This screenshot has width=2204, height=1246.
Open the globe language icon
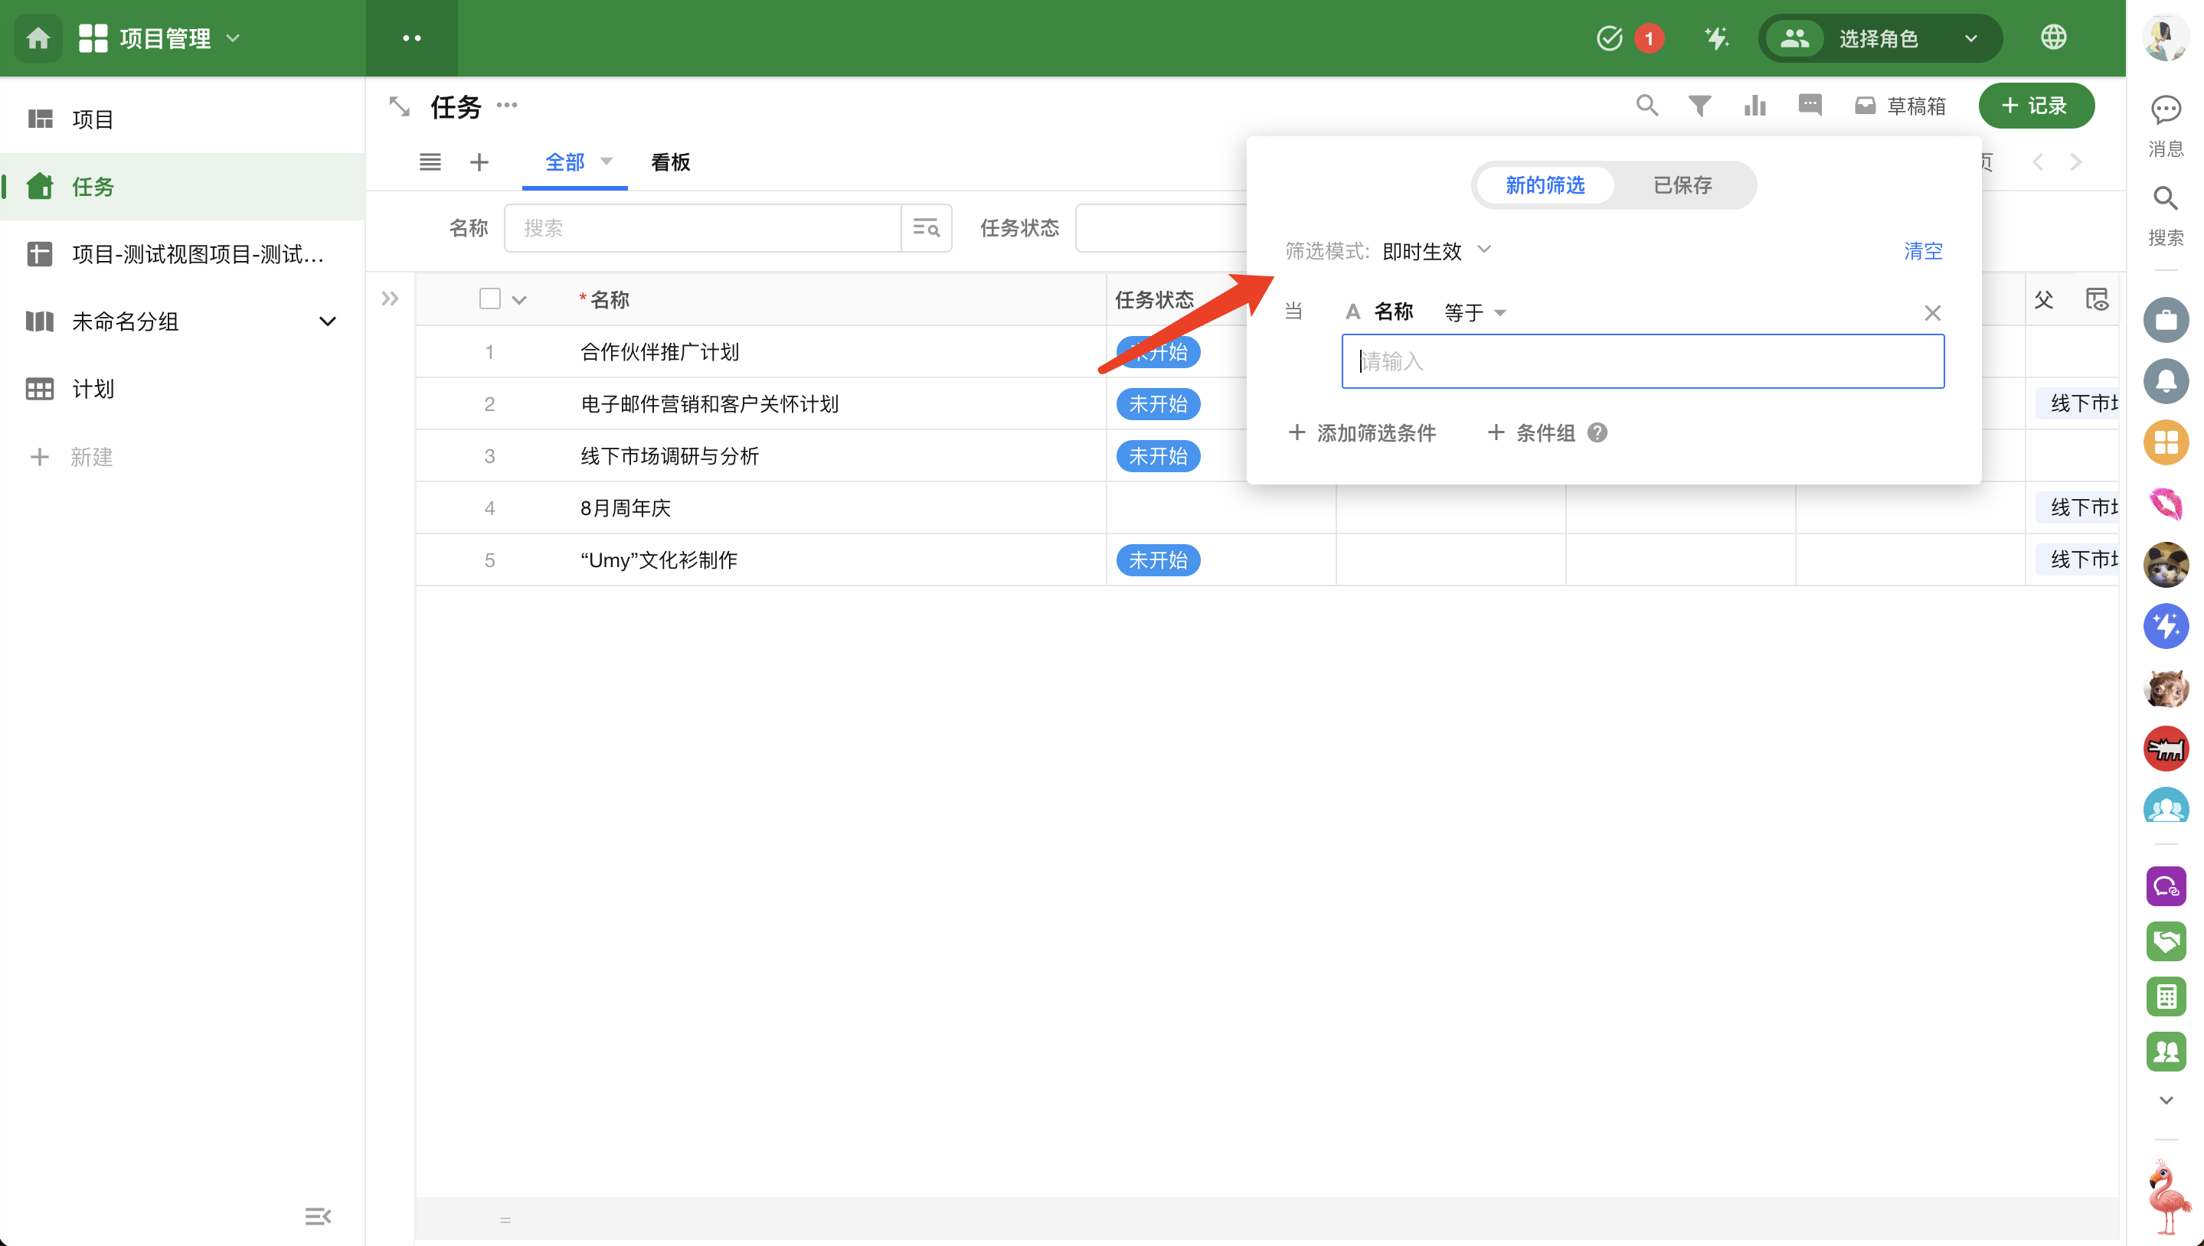click(2052, 38)
